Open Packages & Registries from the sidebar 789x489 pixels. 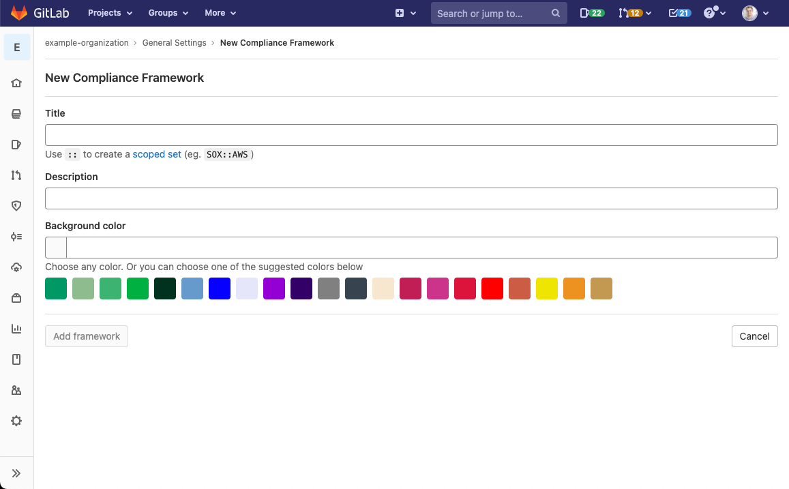16,297
